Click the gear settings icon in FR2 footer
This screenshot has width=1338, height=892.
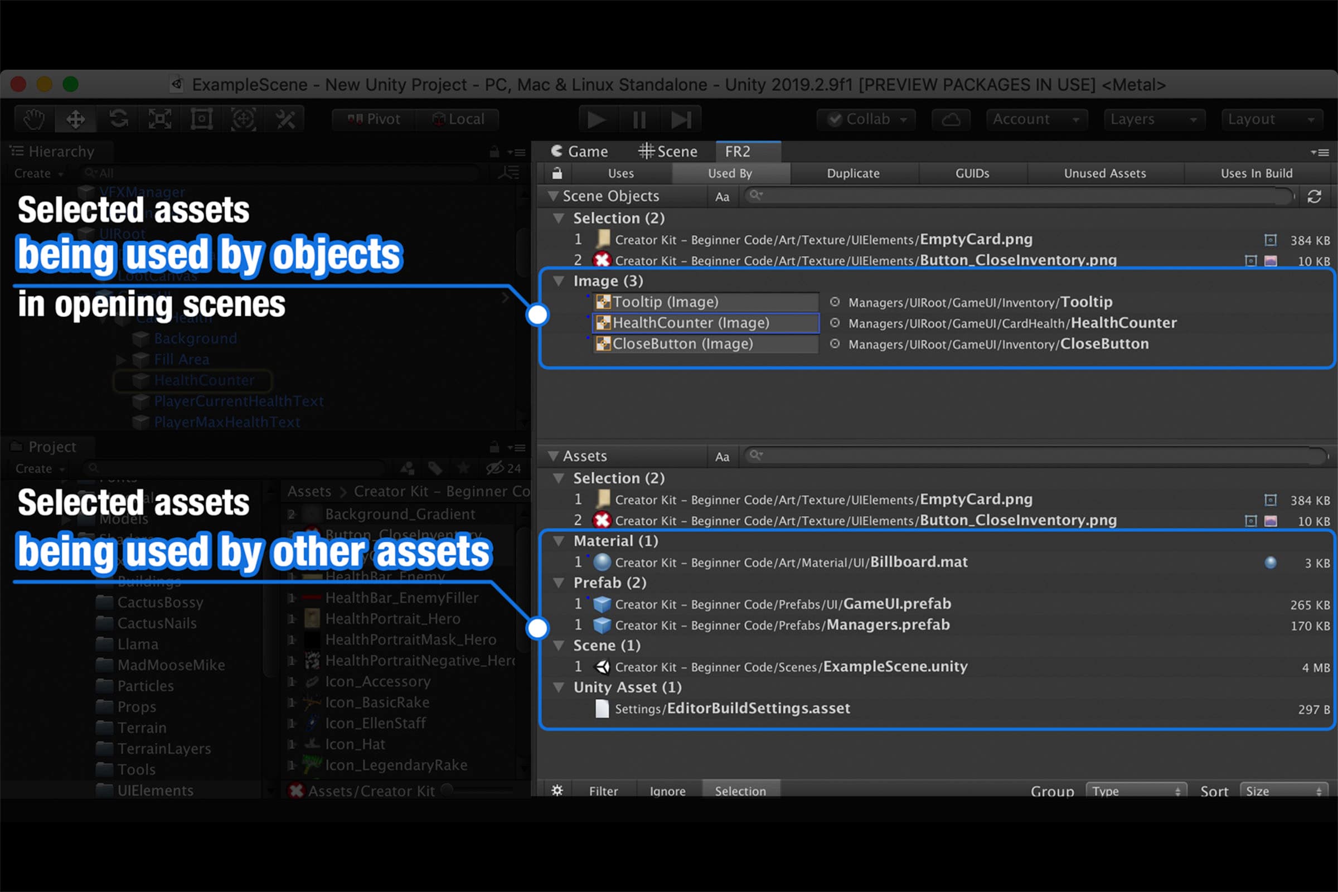point(557,790)
